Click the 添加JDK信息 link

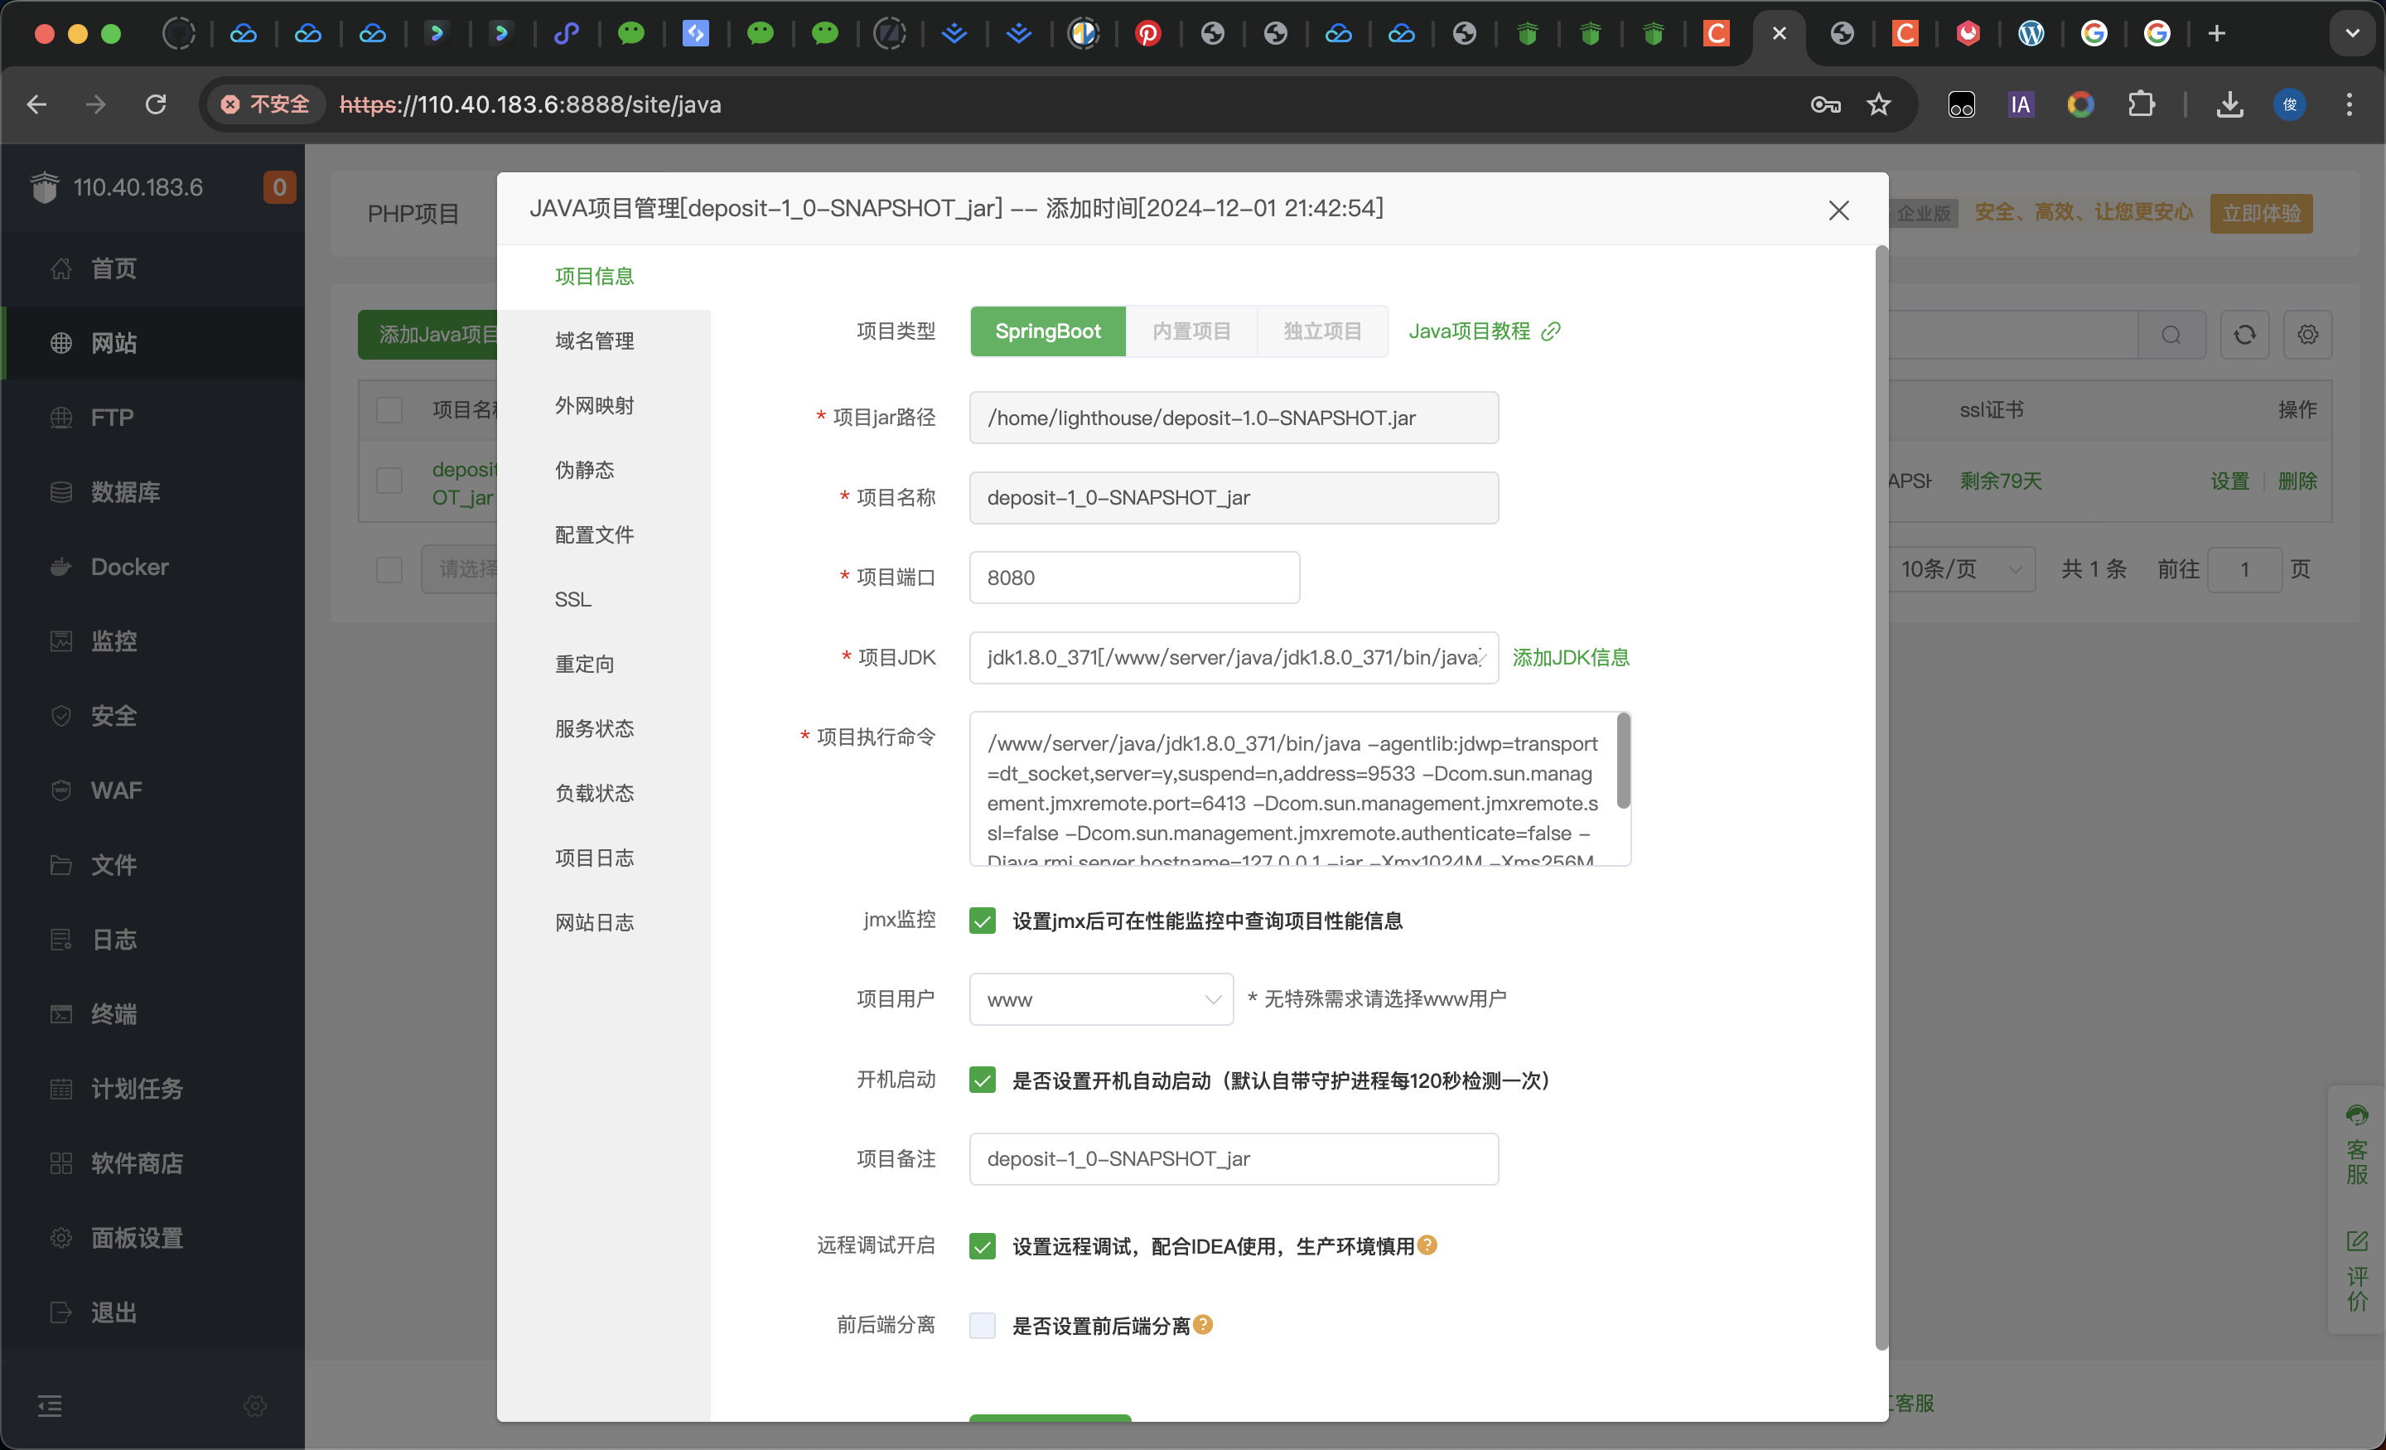[1571, 658]
